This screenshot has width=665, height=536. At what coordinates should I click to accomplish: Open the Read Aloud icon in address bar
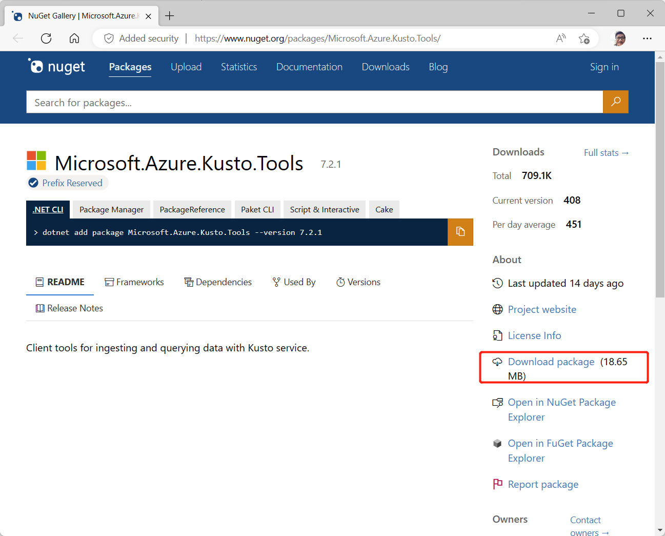(x=561, y=38)
